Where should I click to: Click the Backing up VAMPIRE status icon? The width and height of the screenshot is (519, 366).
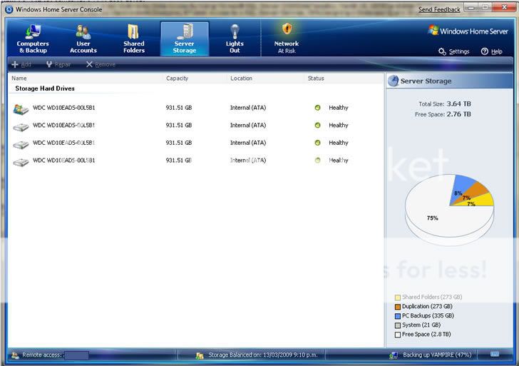tap(394, 355)
